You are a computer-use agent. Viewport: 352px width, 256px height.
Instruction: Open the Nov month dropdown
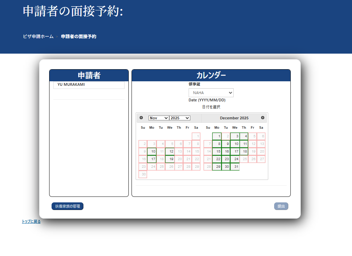[159, 118]
